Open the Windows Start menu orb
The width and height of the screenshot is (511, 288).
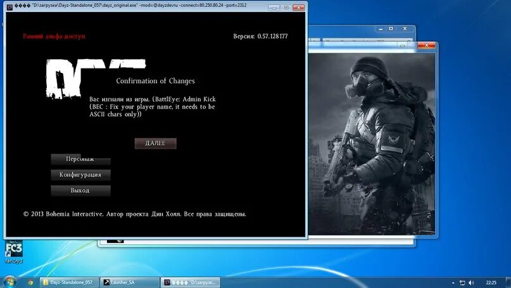(x=9, y=282)
